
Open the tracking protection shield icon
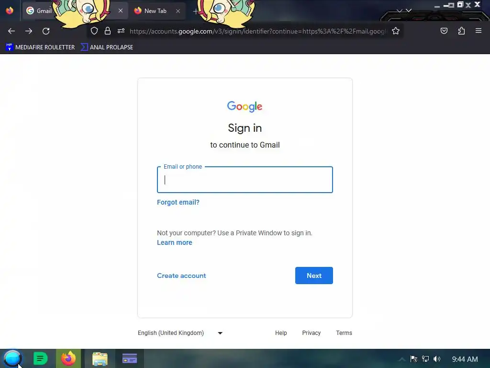(94, 31)
